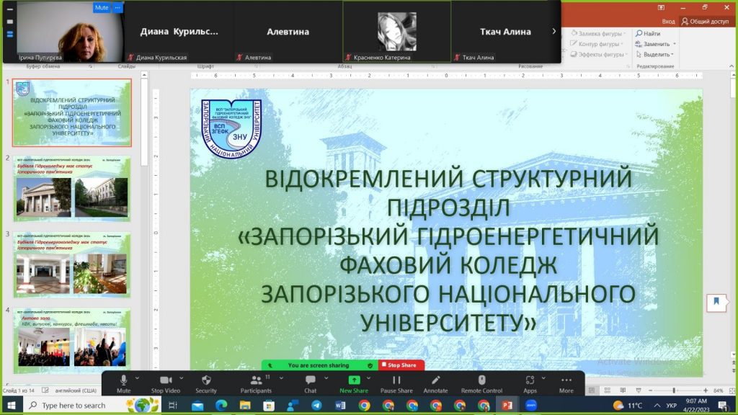The height and width of the screenshot is (415, 738).
Task: Click Общий доступ share button
Action: (x=706, y=21)
